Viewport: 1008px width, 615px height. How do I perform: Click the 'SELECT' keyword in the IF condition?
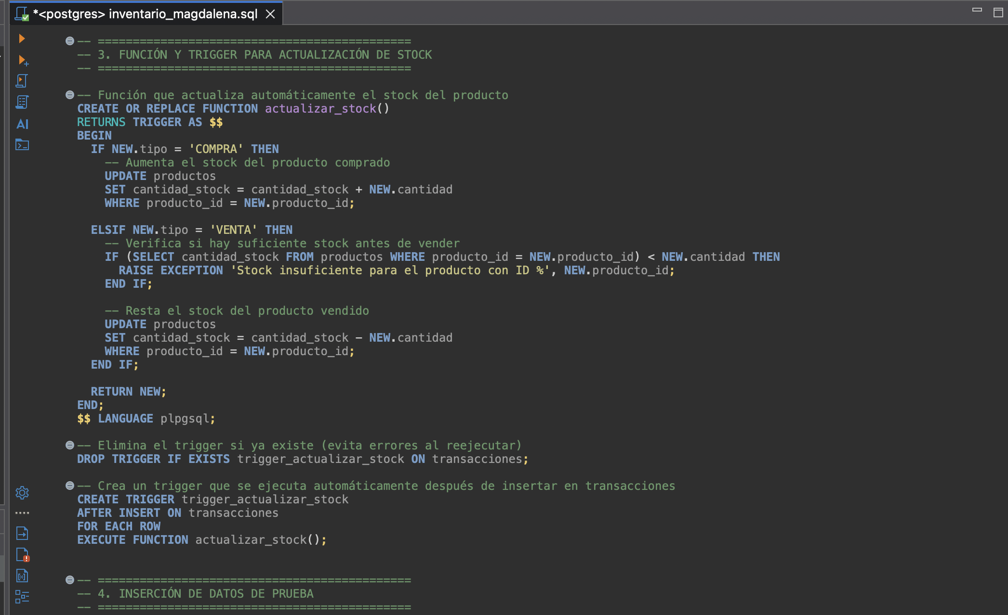click(153, 257)
